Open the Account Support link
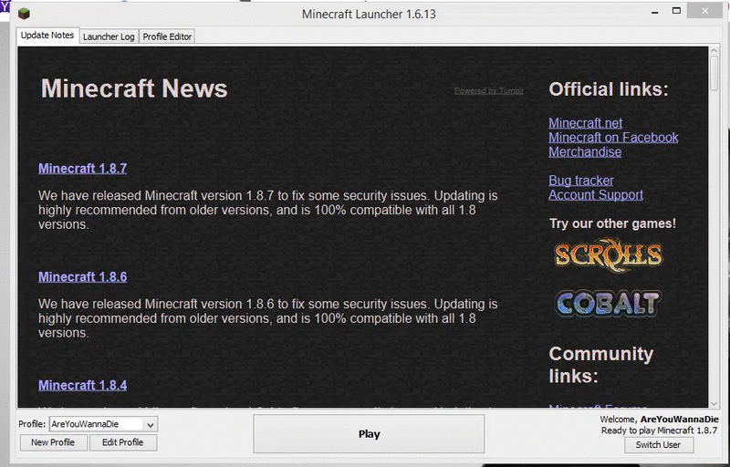Viewport: 730px width, 467px height. pyautogui.click(x=596, y=195)
